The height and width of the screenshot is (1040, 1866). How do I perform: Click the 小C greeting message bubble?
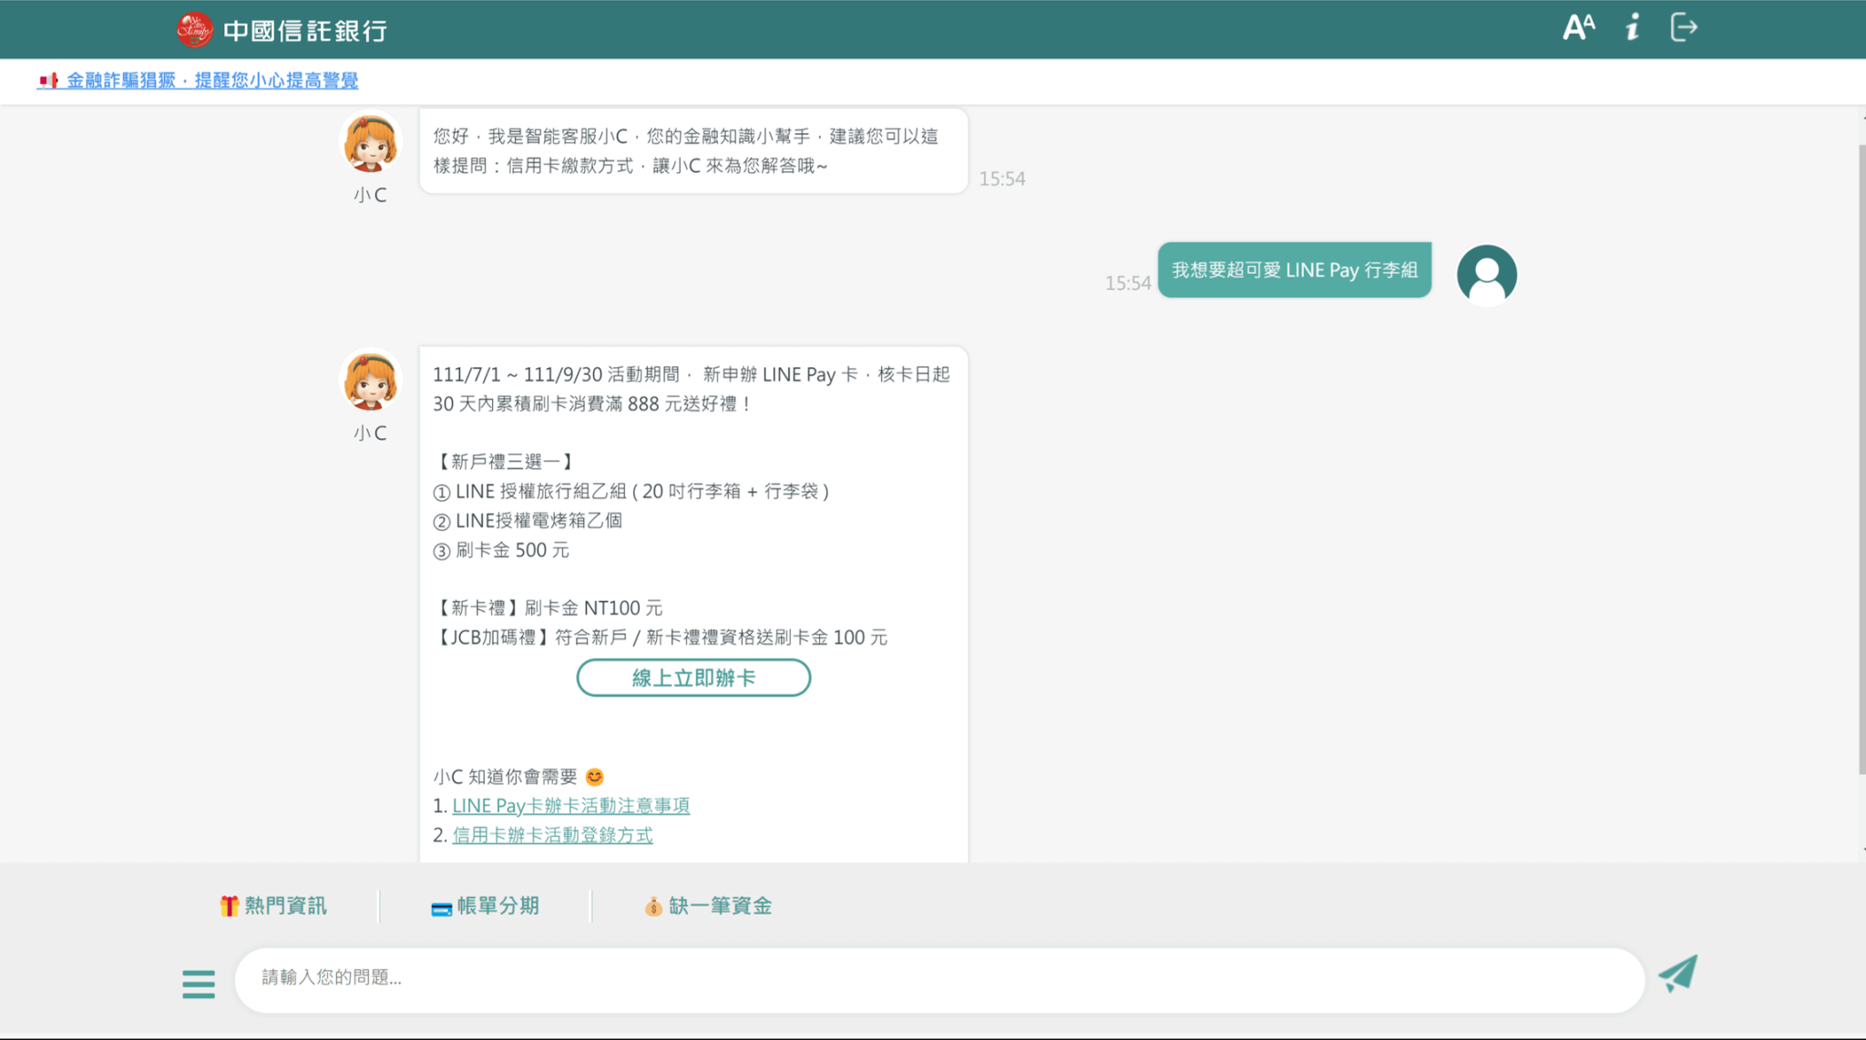693,151
